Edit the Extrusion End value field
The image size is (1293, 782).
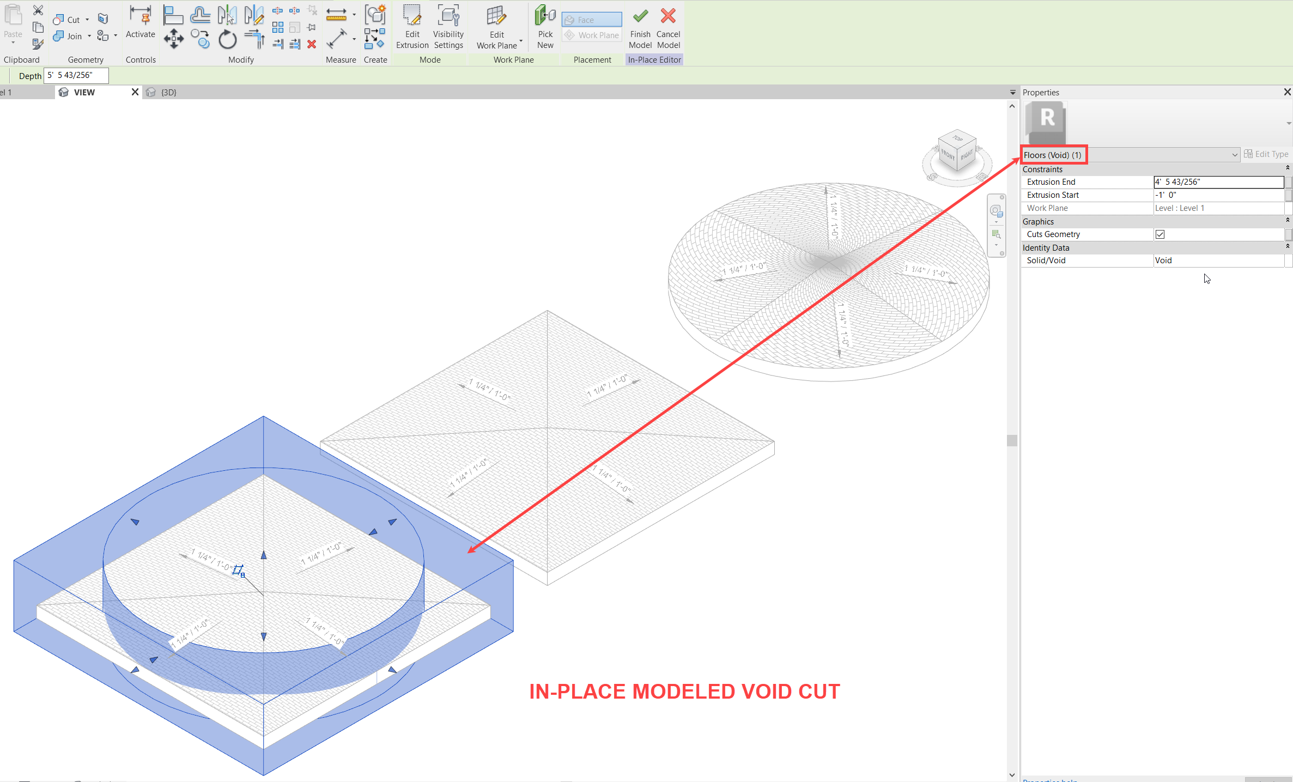point(1218,181)
